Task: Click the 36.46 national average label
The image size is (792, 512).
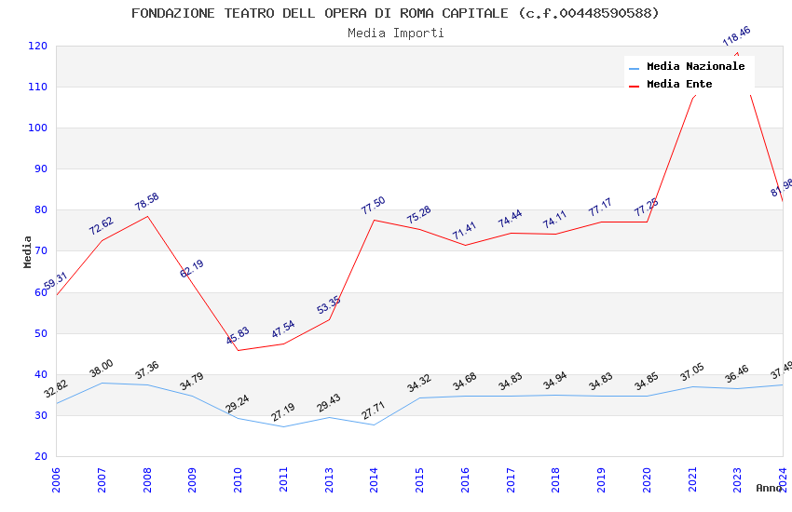Action: pyautogui.click(x=737, y=374)
